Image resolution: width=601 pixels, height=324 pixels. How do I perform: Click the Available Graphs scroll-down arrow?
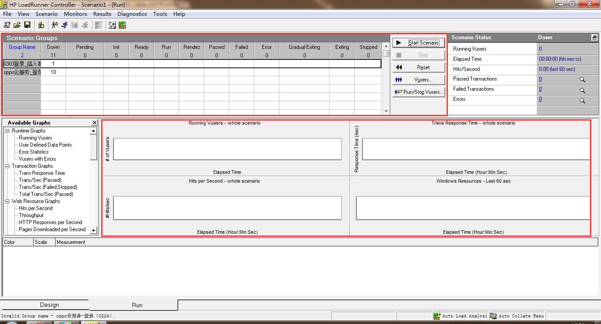(93, 230)
